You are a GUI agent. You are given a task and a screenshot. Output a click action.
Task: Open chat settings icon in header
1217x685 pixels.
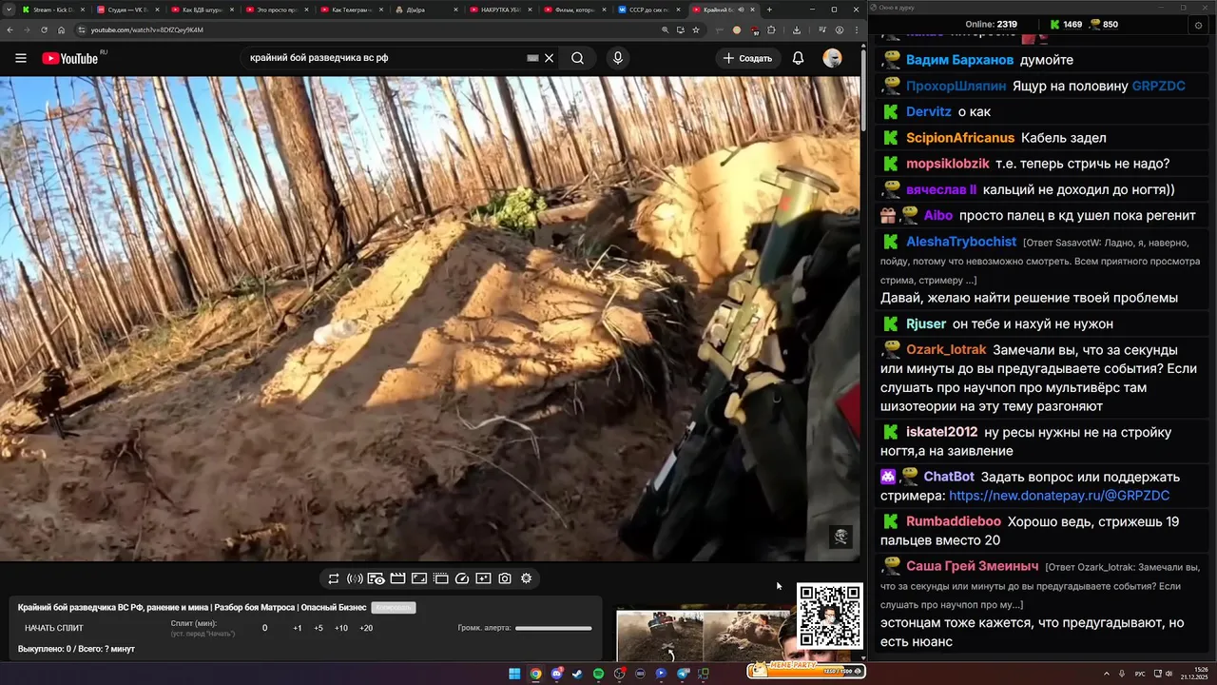[1198, 25]
